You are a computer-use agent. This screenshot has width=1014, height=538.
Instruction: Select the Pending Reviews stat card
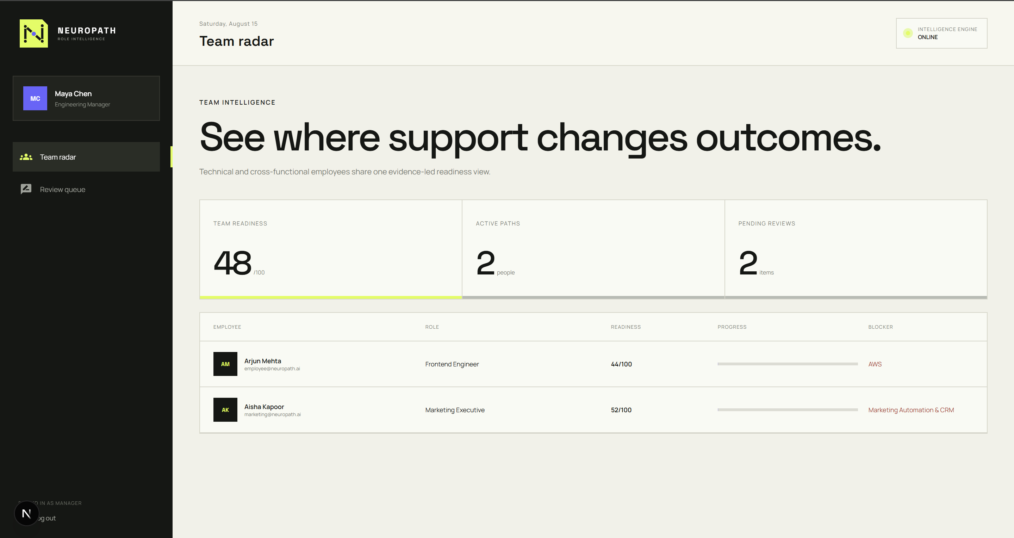click(x=856, y=249)
